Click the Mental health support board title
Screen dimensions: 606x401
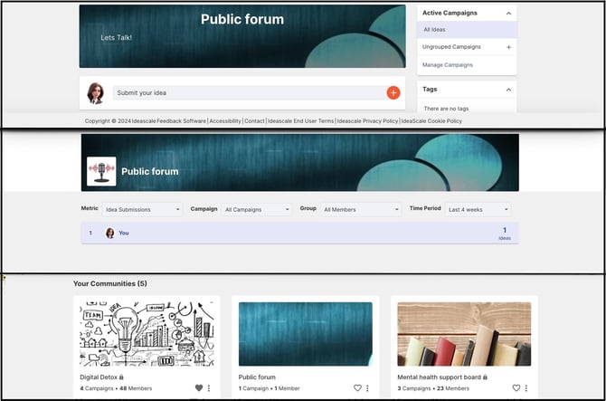439,377
